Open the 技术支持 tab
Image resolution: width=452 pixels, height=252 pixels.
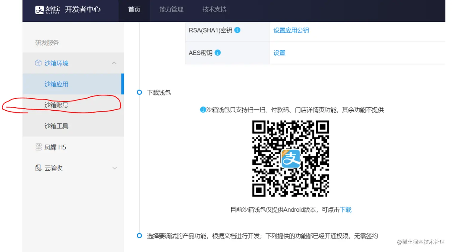click(x=214, y=10)
